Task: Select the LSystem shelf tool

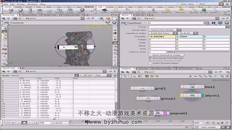Action: tap(70, 11)
